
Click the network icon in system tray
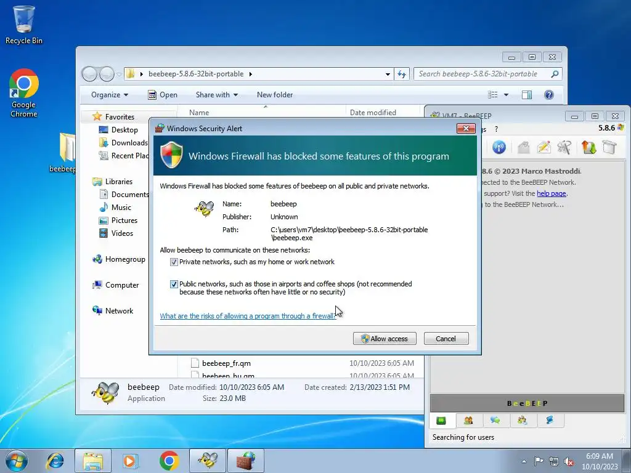coord(554,461)
